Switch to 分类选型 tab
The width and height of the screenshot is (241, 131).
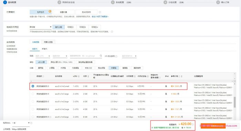click(x=36, y=42)
